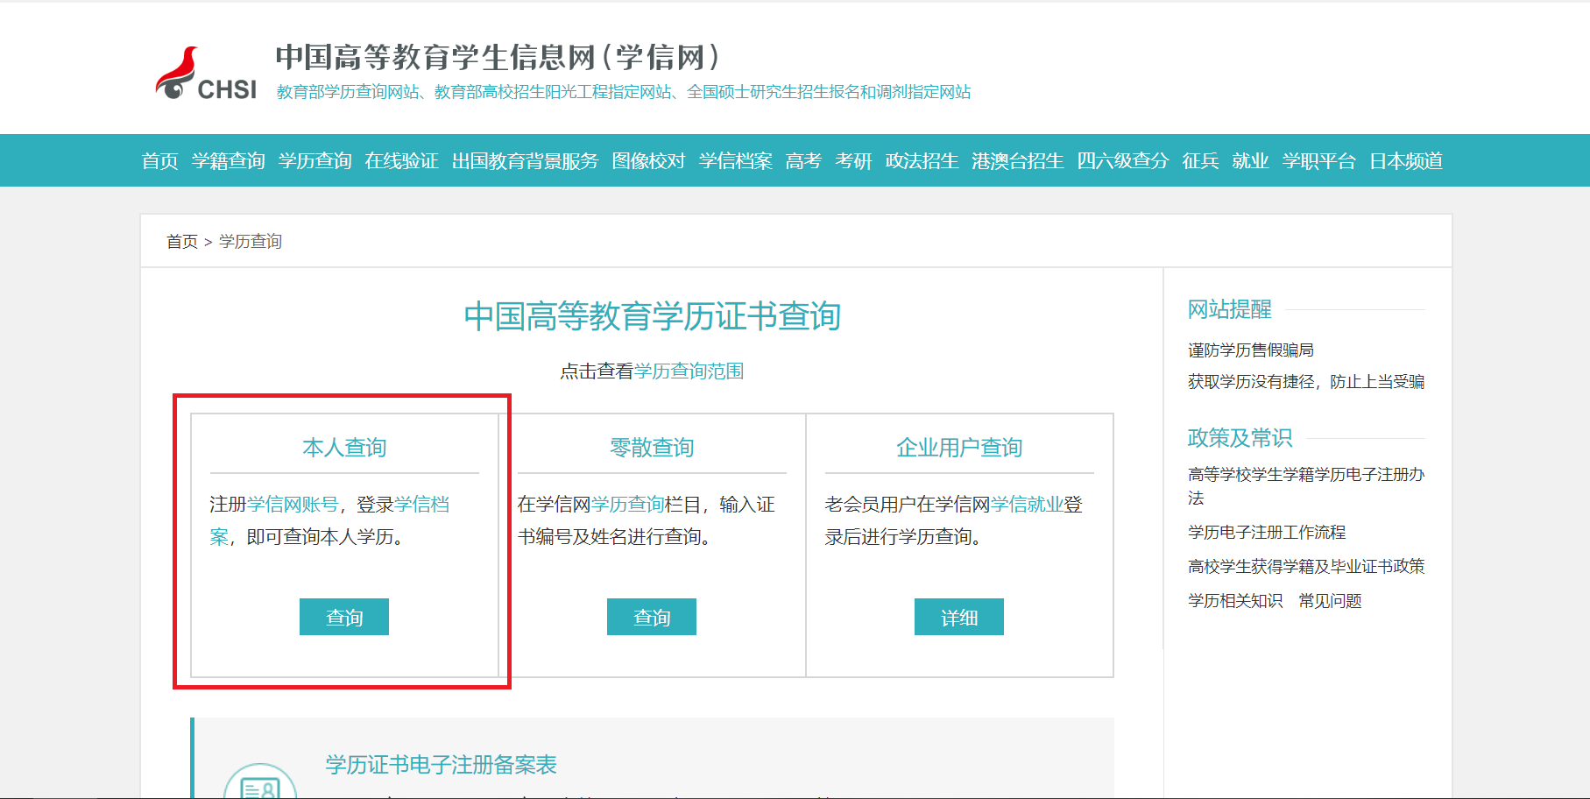Open 学信档案 navigation item
The width and height of the screenshot is (1590, 799).
736,161
